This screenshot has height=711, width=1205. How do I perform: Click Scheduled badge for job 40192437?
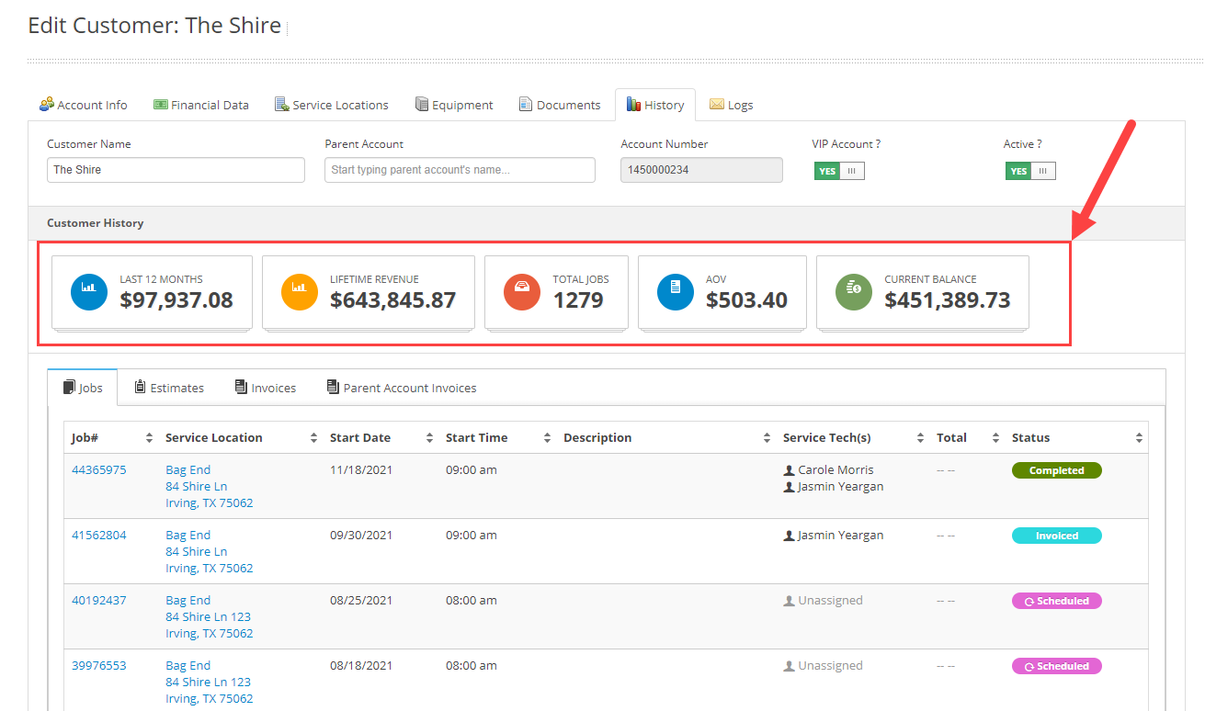click(1057, 601)
